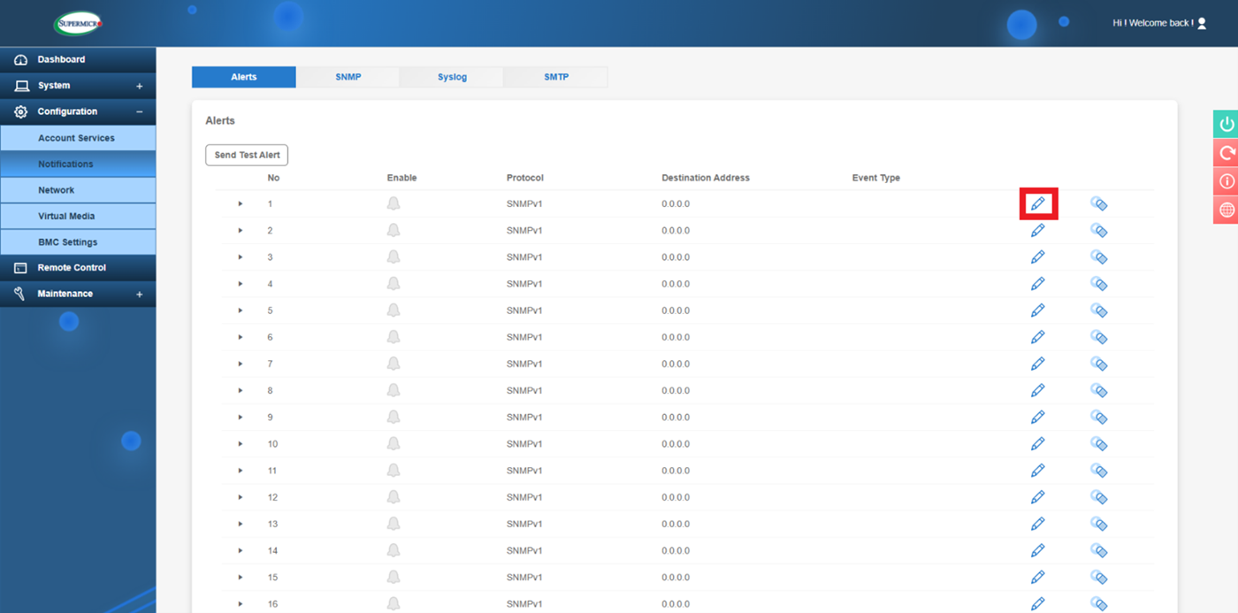This screenshot has height=613, width=1238.
Task: Toggle the enable bell for alert 2
Action: [394, 230]
